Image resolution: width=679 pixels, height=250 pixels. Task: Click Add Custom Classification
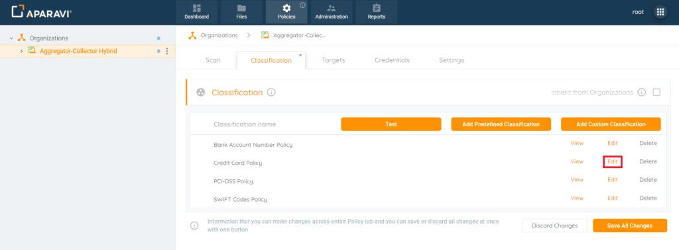611,124
